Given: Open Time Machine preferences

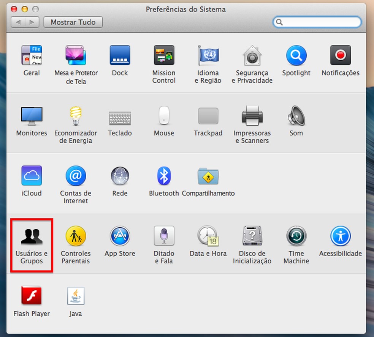Looking at the screenshot, I should coord(296,236).
